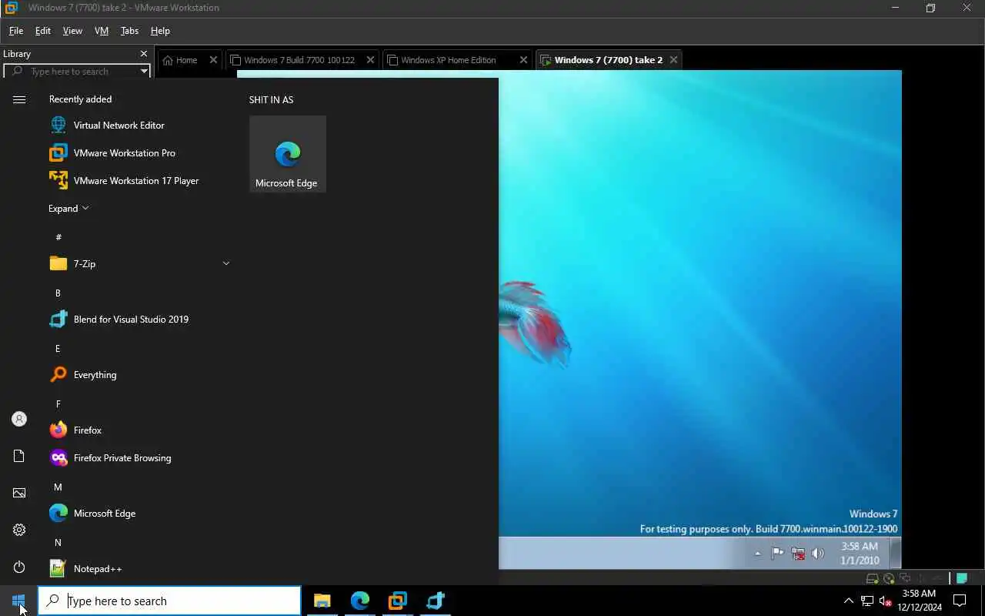Open the 7-Zip folder entry
The height and width of the screenshot is (616, 985).
point(139,263)
